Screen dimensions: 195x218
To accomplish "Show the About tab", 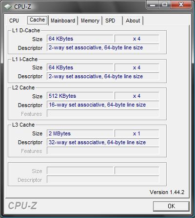I will tap(133, 21).
